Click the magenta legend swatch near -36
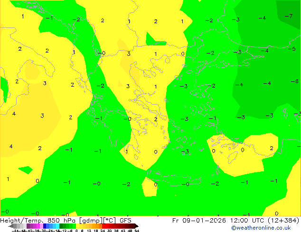Screen dimensions: 301x232 point(38,226)
